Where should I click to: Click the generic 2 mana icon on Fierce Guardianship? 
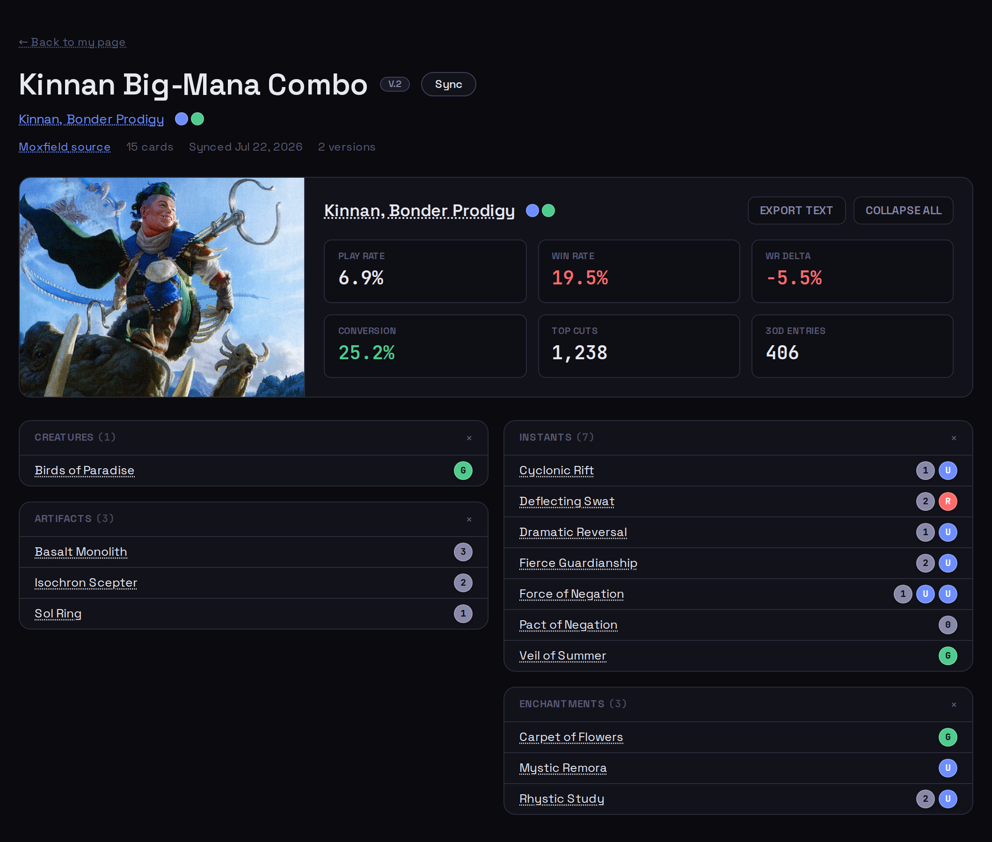[925, 563]
